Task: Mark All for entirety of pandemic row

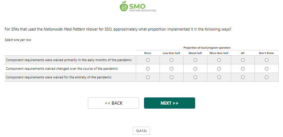Action: click(243, 77)
